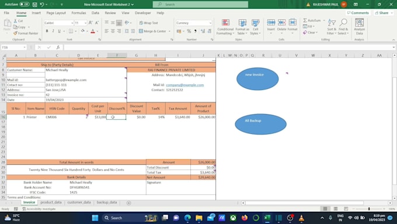Expand the font size dropdown

(85, 23)
